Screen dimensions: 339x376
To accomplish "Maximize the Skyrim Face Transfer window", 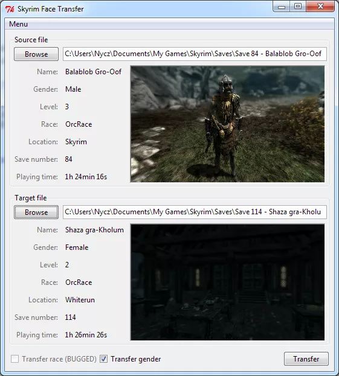I will tap(298, 7).
